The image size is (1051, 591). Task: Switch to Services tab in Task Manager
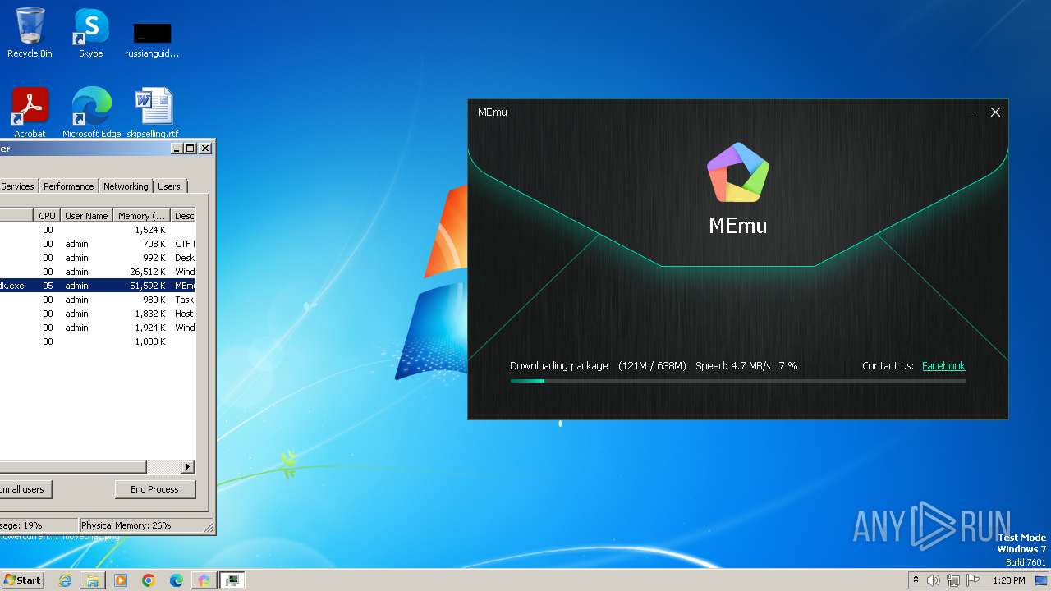click(x=17, y=186)
